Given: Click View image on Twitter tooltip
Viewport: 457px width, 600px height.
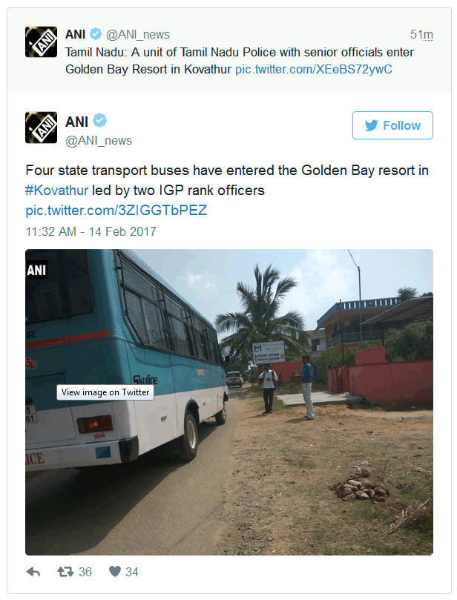Looking at the screenshot, I should coord(105,392).
